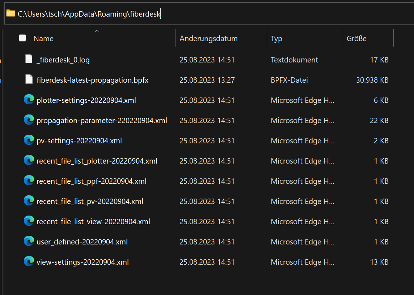The width and height of the screenshot is (414, 295).
Task: Select file _fiberdesk_0.log
Action: click(63, 60)
